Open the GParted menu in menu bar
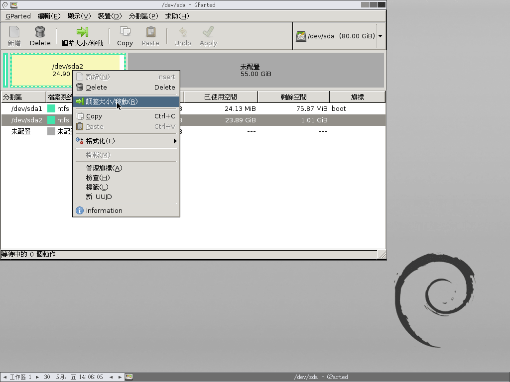Image resolution: width=510 pixels, height=382 pixels. (x=18, y=16)
